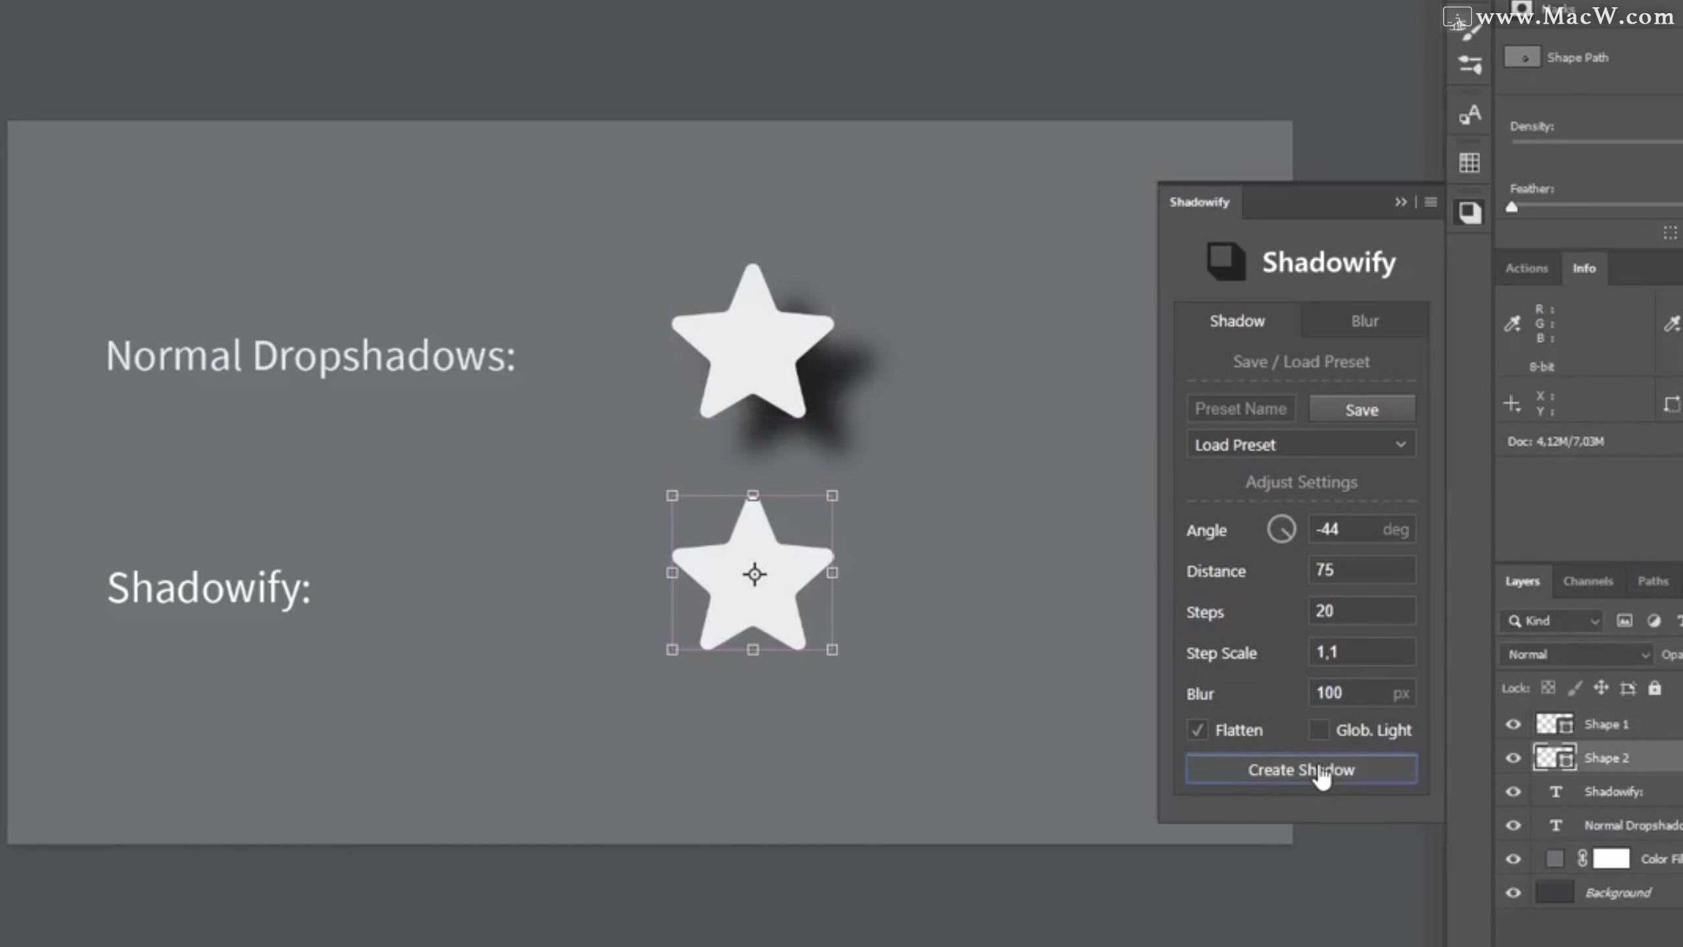Viewport: 1683px width, 947px height.
Task: Enable the Glob. Light checkbox
Action: (x=1319, y=730)
